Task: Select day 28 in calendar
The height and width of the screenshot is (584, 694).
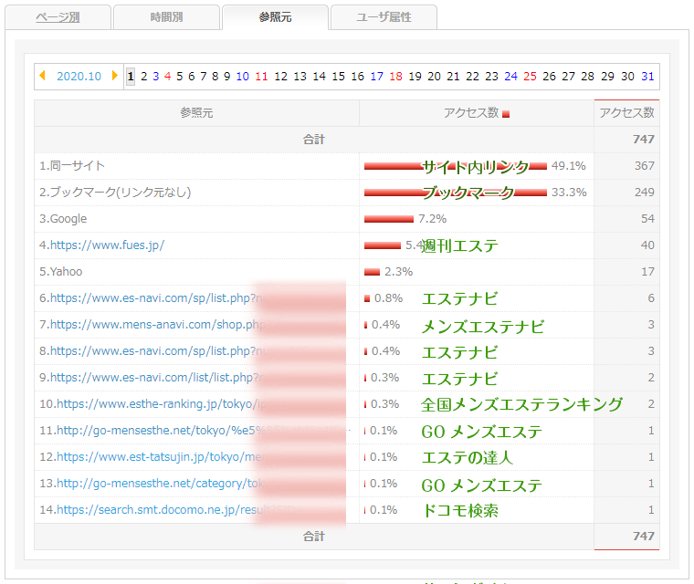Action: tap(587, 76)
